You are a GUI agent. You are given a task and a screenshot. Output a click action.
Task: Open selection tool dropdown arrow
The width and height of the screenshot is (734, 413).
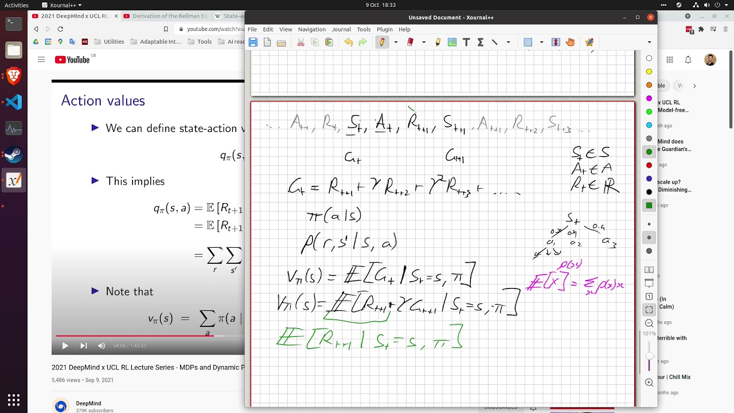542,42
